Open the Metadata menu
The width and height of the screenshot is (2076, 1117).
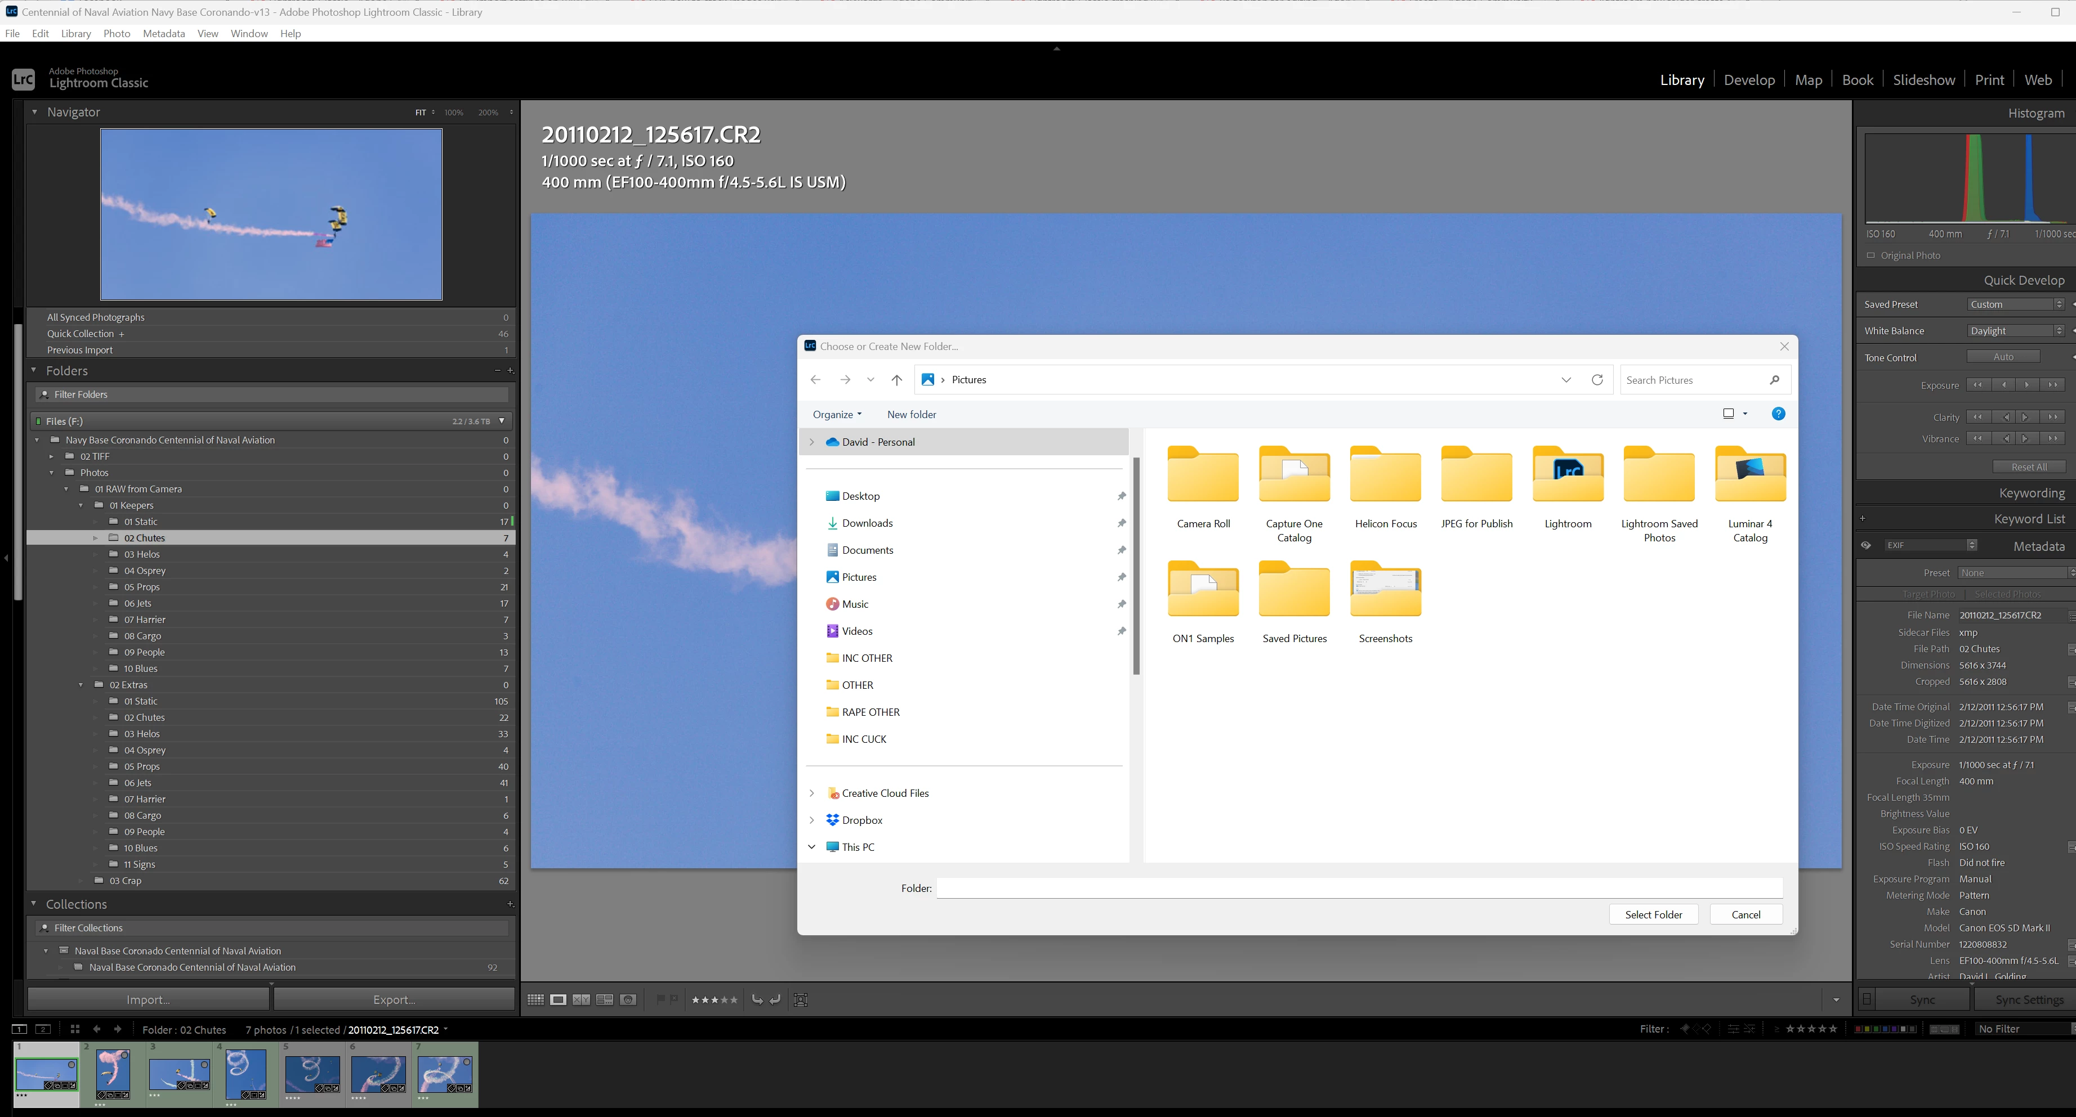164,33
